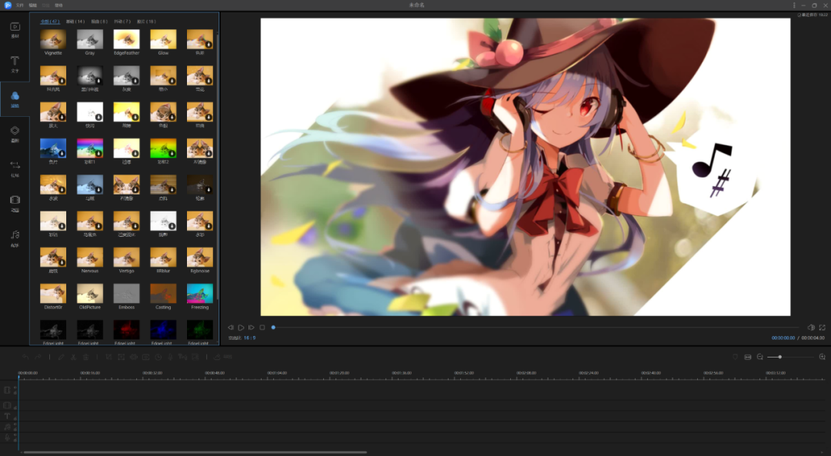Play the preview video
This screenshot has width=831, height=456.
(241, 328)
